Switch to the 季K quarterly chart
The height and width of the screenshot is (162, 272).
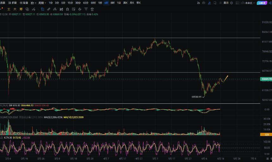click(139, 3)
